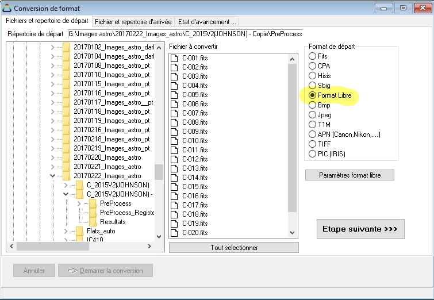Click the Flats_auto folder icon
The height and width of the screenshot is (300, 434).
(79, 231)
